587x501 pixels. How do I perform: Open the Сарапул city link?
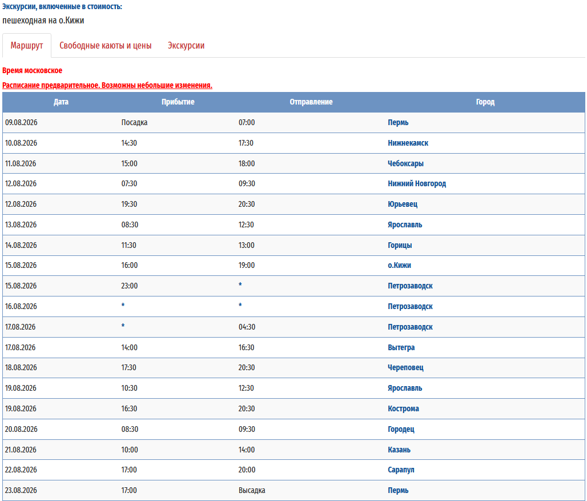click(401, 470)
